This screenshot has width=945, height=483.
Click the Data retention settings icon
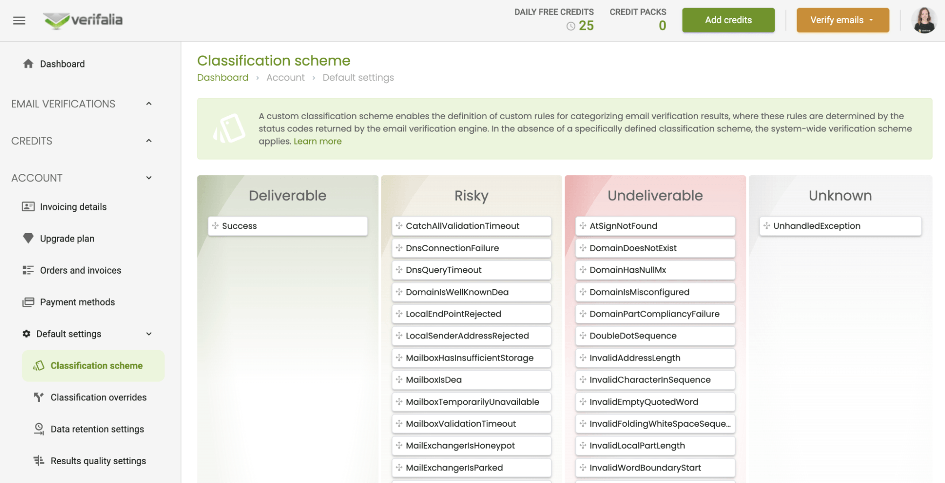[39, 429]
